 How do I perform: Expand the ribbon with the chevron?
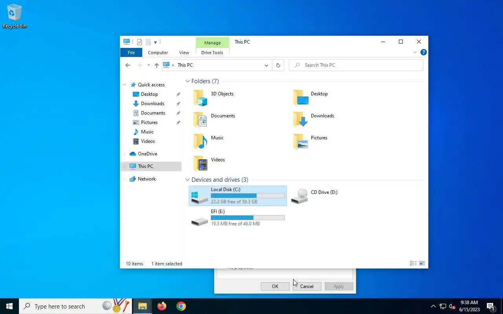[x=415, y=52]
